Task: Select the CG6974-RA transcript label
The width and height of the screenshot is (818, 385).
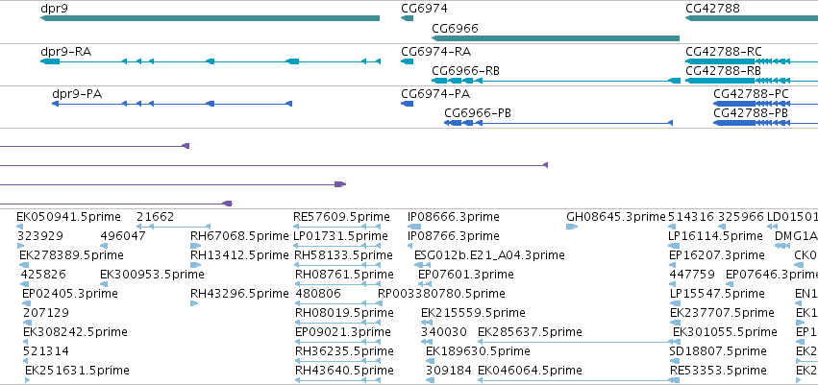Action: point(436,52)
